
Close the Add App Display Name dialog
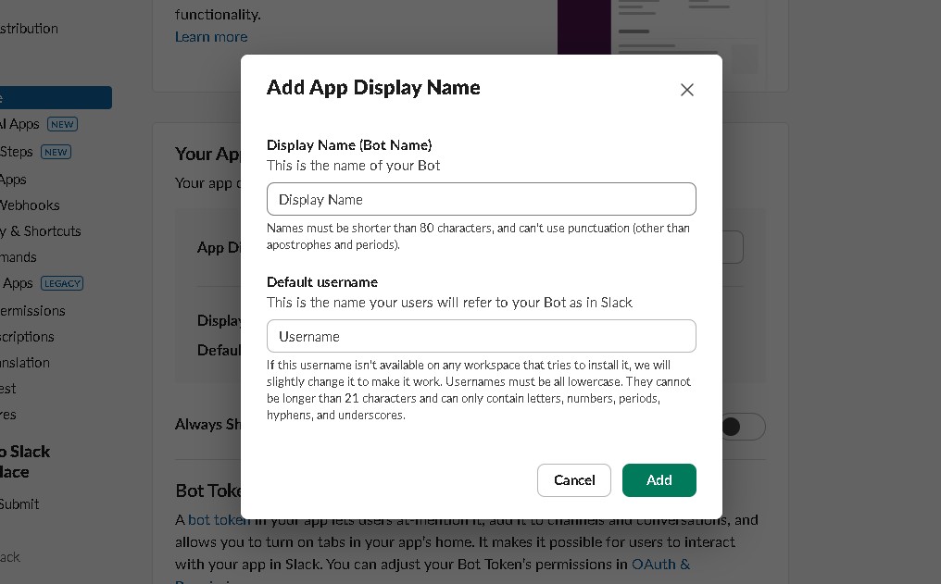[686, 90]
